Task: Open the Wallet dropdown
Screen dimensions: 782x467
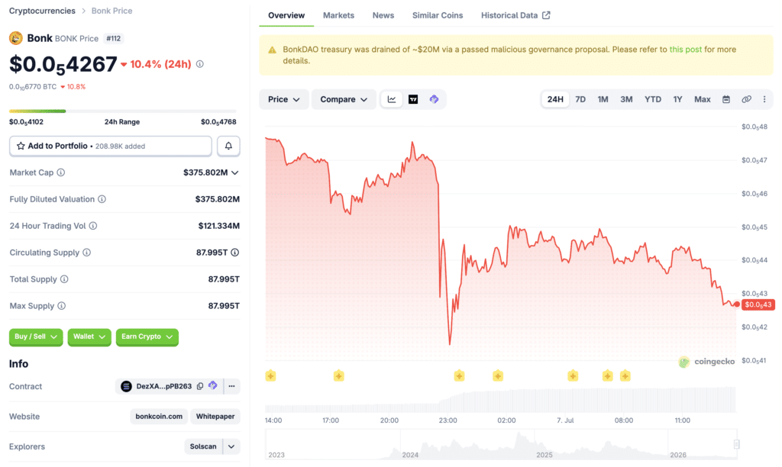Action: (89, 337)
